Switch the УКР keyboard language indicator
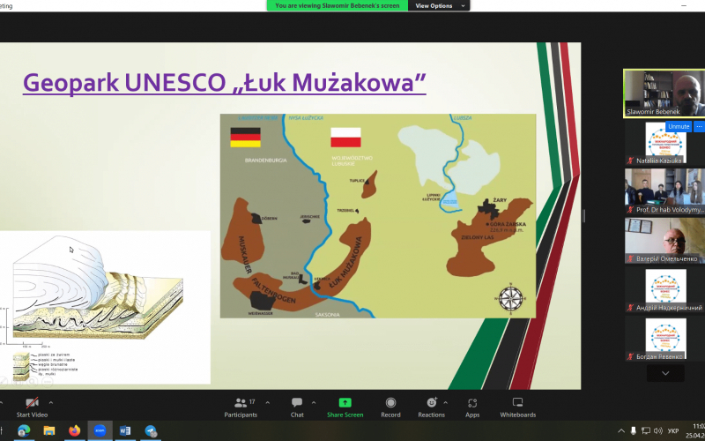Screen dimensions: 705x441 click(x=673, y=430)
